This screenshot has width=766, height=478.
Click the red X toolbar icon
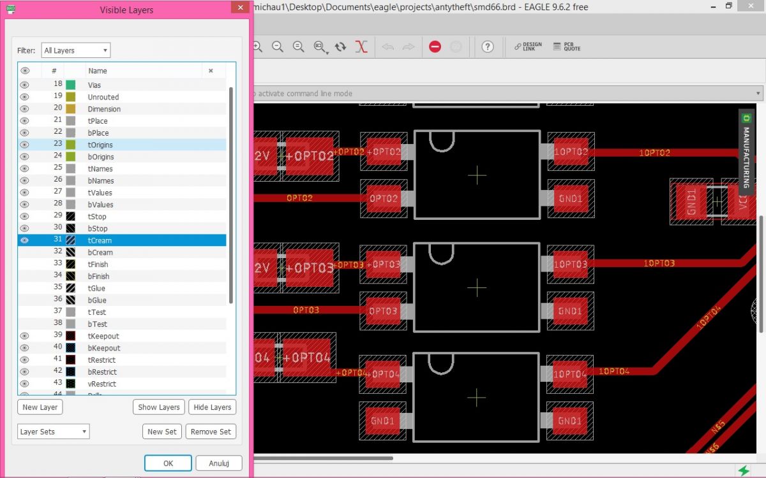click(x=361, y=47)
